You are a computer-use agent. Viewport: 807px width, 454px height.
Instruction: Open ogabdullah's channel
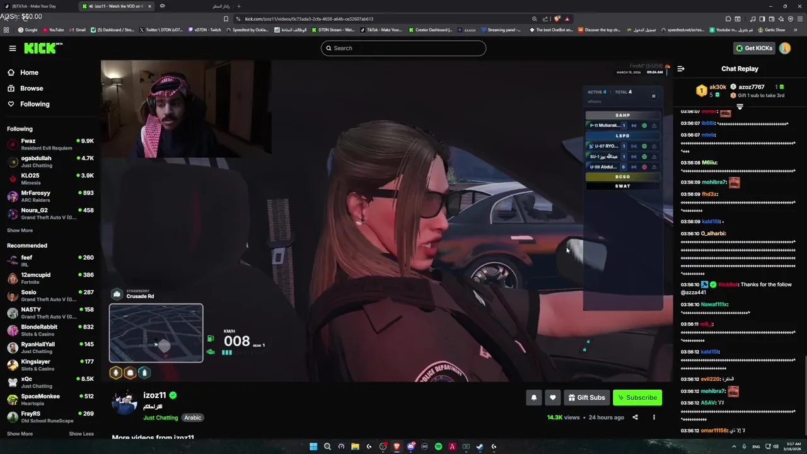click(x=50, y=161)
